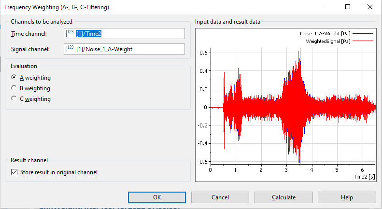Click the Time2 [s] axis label

point(364,177)
